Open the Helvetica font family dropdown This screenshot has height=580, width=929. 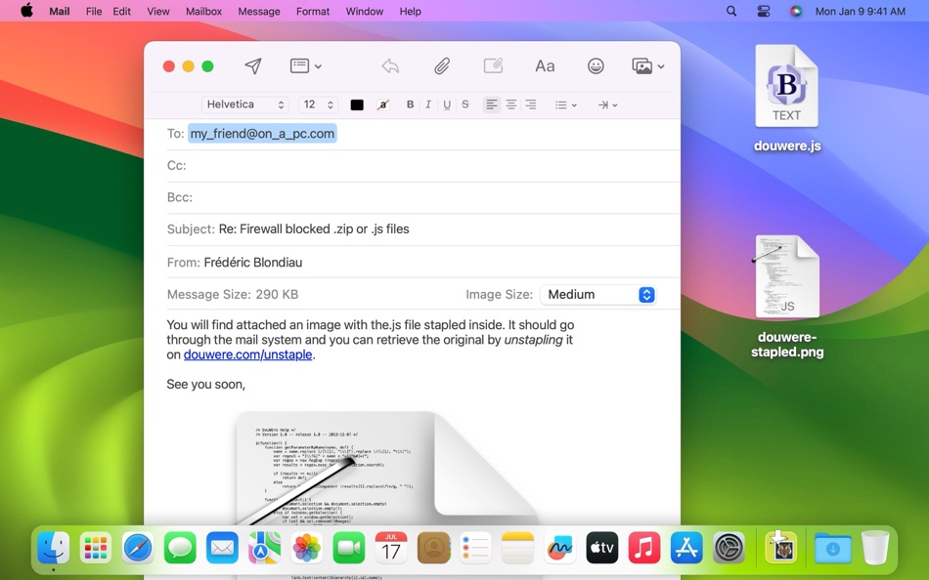[x=244, y=104]
